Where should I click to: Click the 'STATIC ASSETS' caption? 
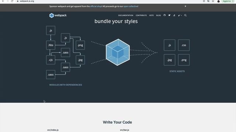click(x=177, y=71)
